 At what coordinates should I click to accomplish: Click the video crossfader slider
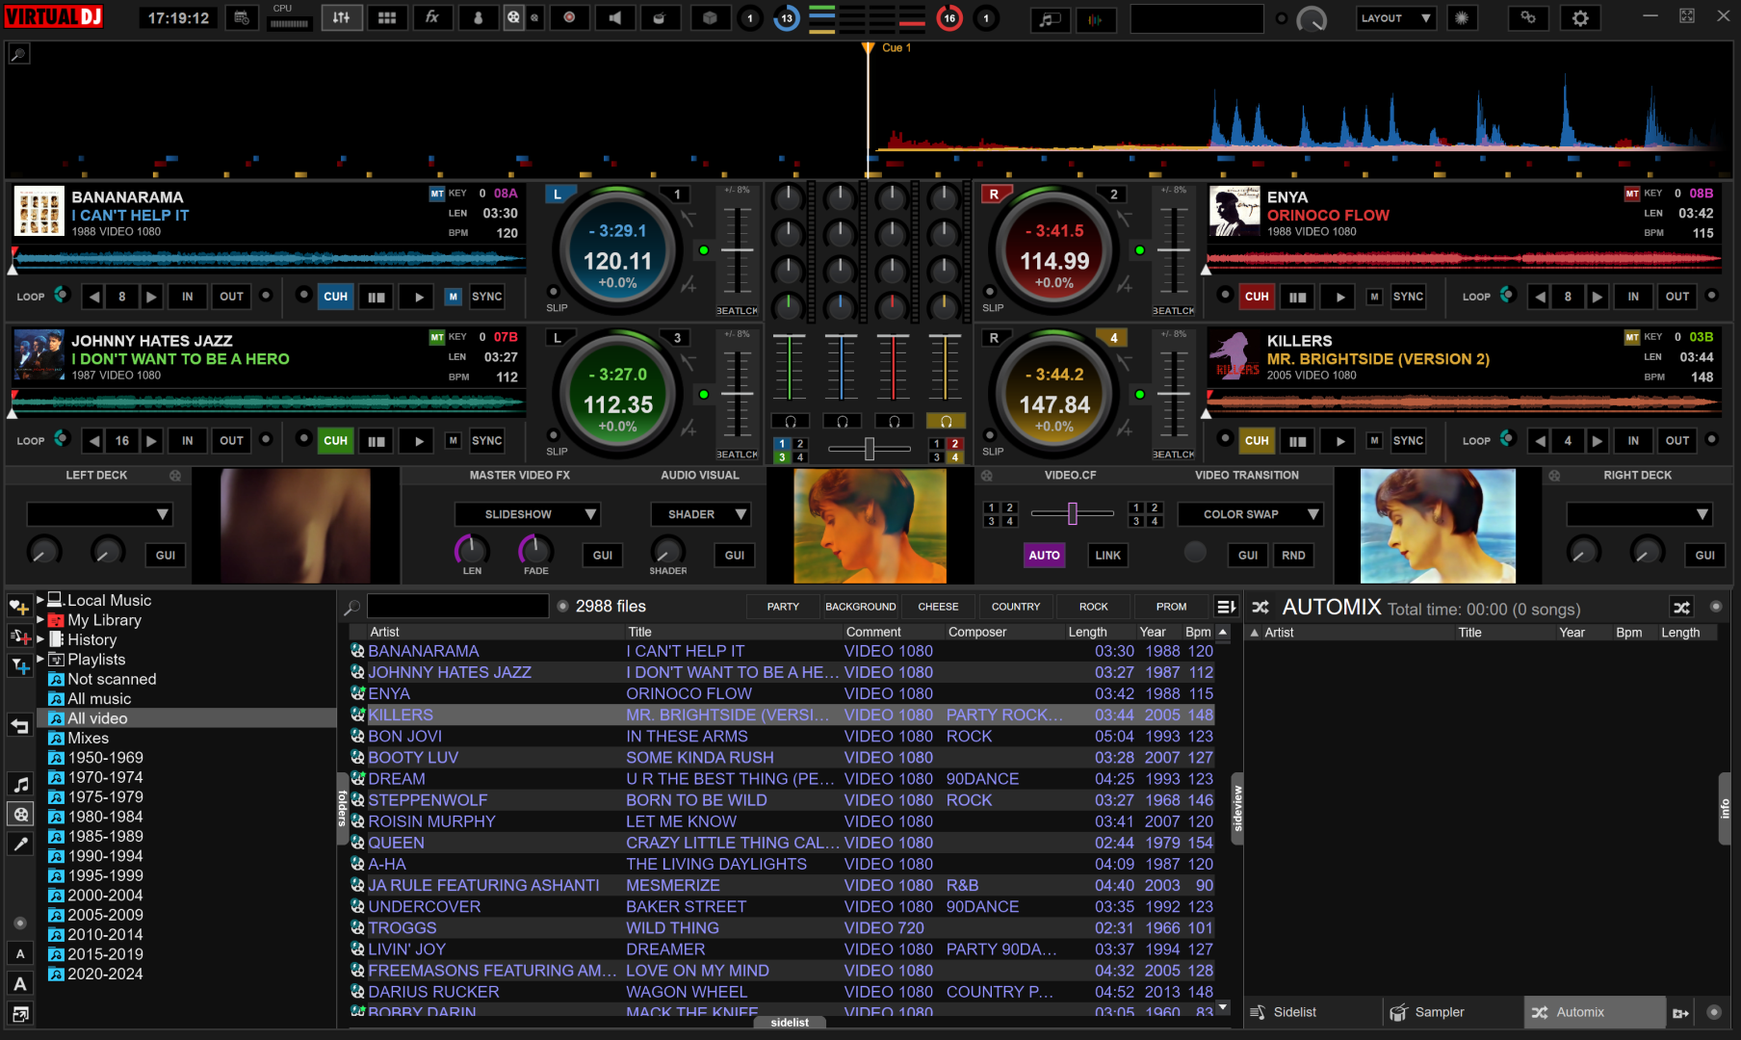[x=1072, y=514]
